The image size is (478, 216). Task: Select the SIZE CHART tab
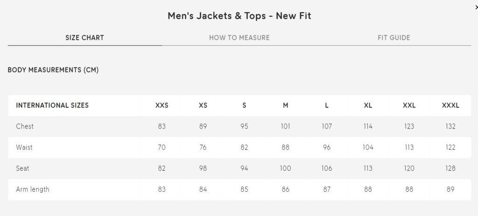click(x=85, y=38)
